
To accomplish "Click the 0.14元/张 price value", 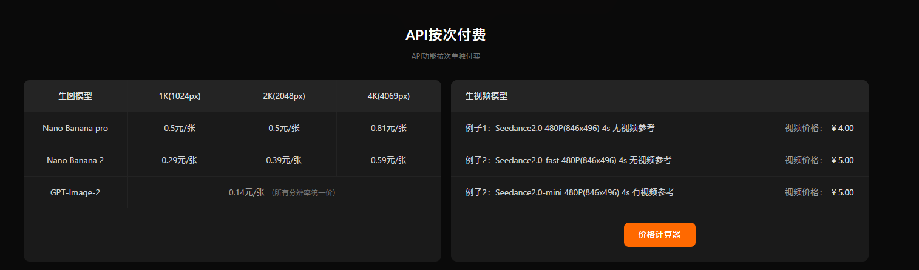I will [246, 192].
